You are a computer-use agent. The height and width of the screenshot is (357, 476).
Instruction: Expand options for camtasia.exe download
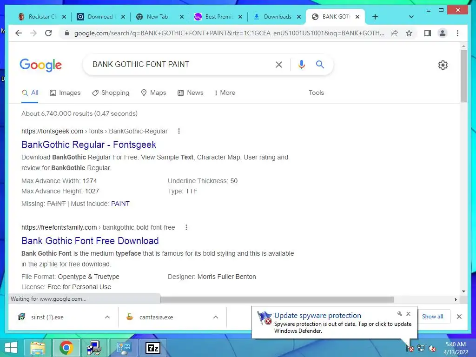tap(216, 317)
